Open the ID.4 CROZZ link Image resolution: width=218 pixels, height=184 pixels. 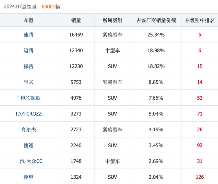29,114
